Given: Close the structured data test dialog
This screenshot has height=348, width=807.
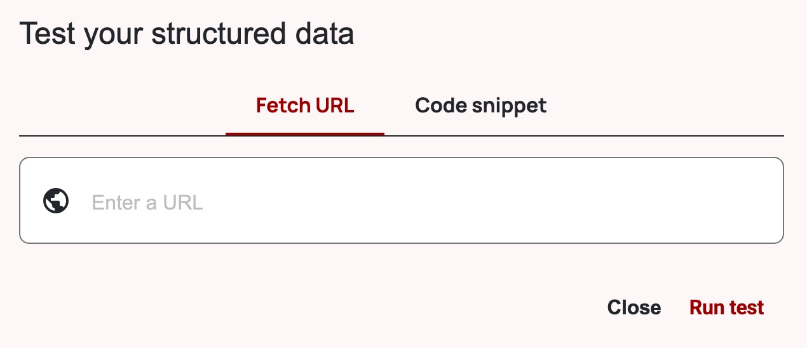Looking at the screenshot, I should [634, 307].
